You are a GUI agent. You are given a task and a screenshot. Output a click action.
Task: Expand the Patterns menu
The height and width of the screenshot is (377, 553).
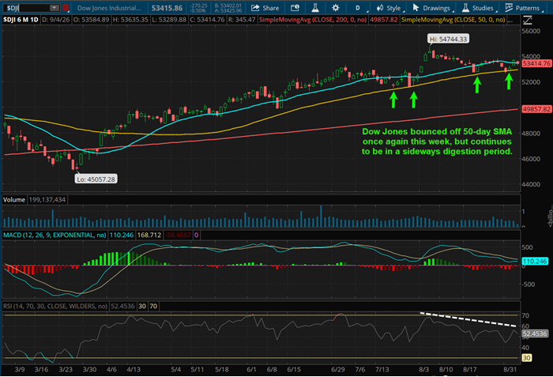[x=527, y=8]
